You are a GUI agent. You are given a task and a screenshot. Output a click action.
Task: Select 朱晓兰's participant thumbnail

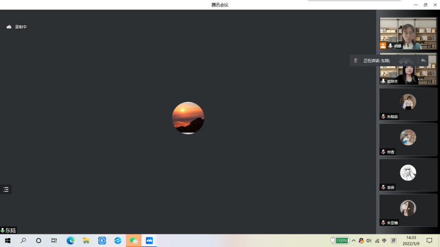[x=408, y=104]
